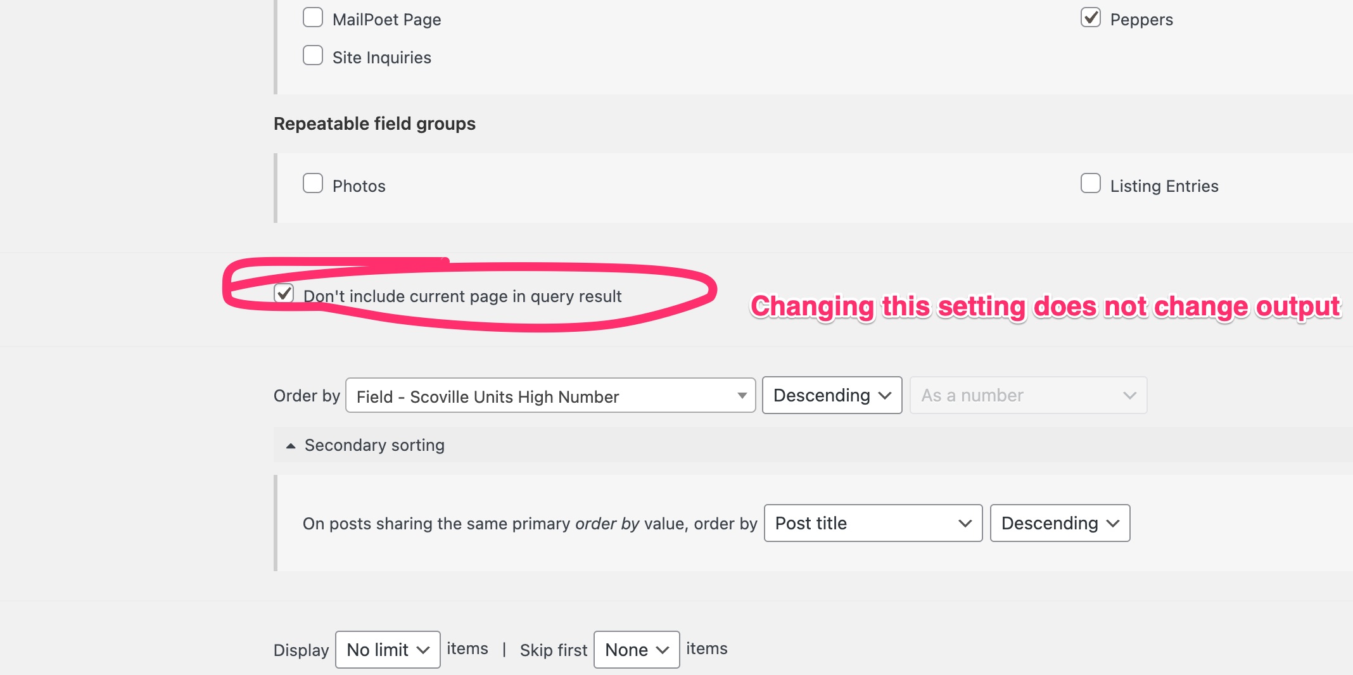Click the Order by dropdown arrow

coord(742,396)
